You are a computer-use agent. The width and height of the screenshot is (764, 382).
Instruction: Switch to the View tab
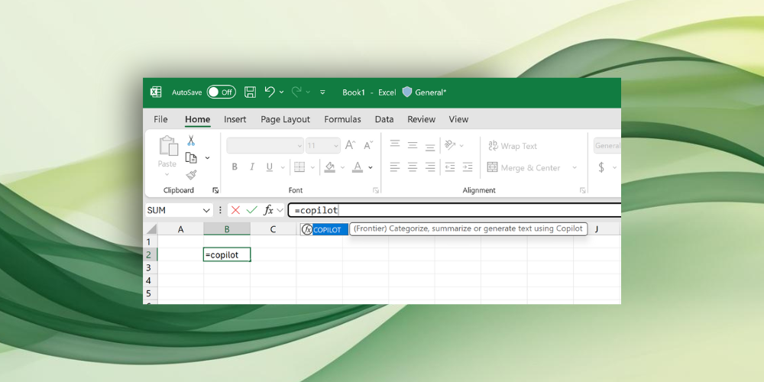[458, 119]
